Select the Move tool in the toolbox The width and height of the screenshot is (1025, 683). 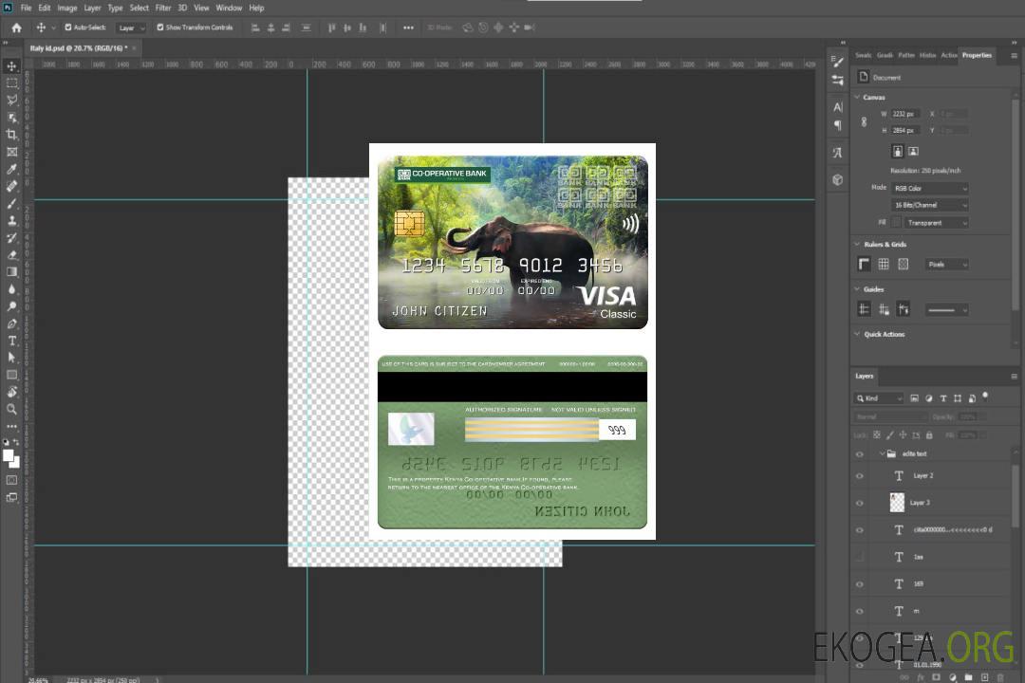pyautogui.click(x=11, y=66)
